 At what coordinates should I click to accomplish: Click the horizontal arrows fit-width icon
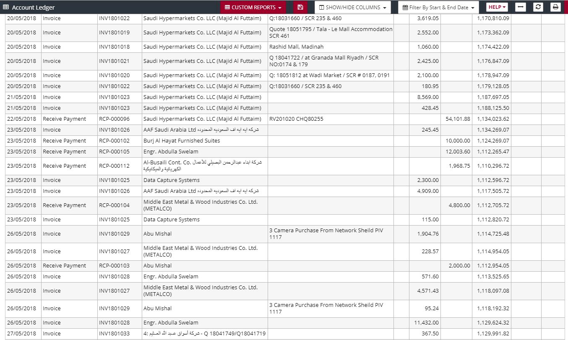[x=521, y=7]
